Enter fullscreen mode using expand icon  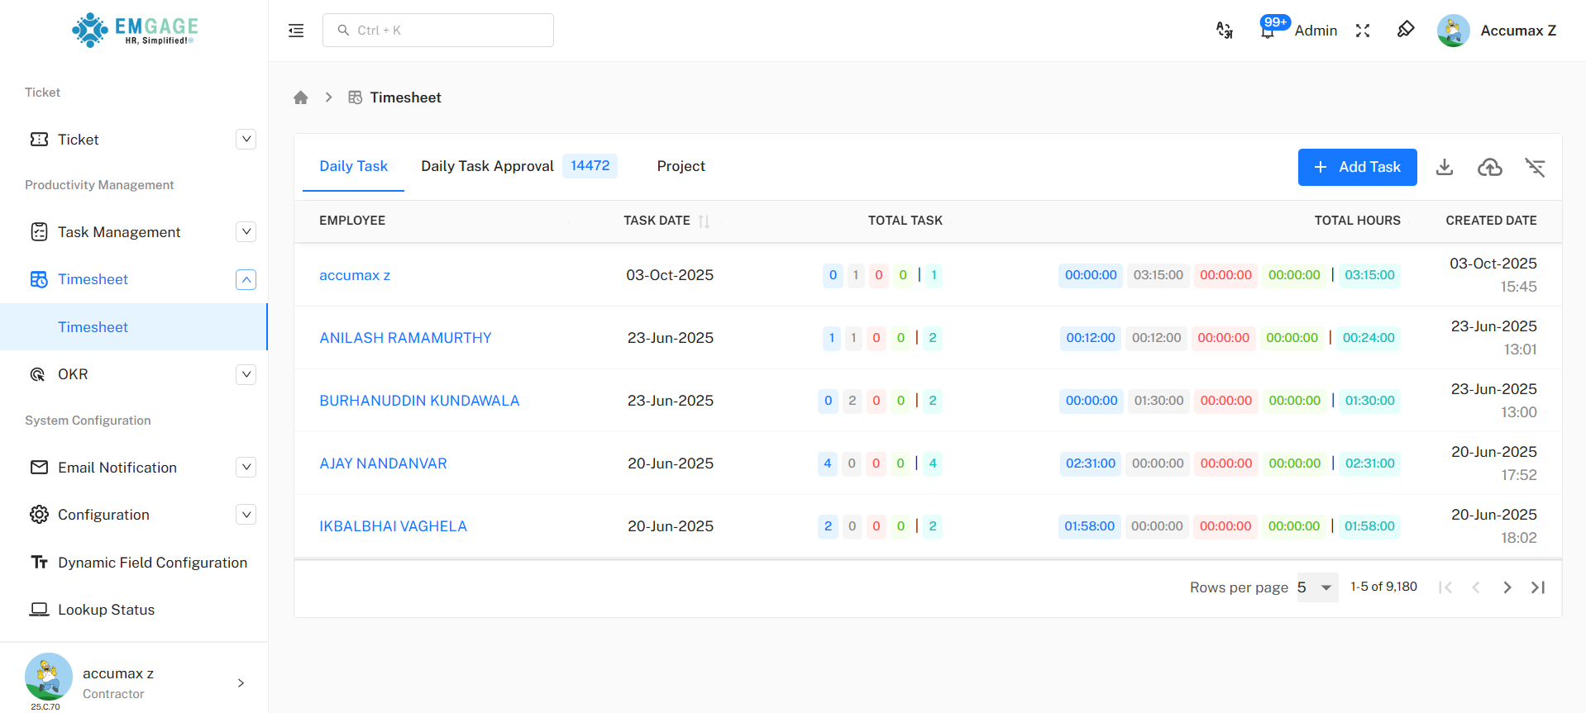coord(1363,31)
